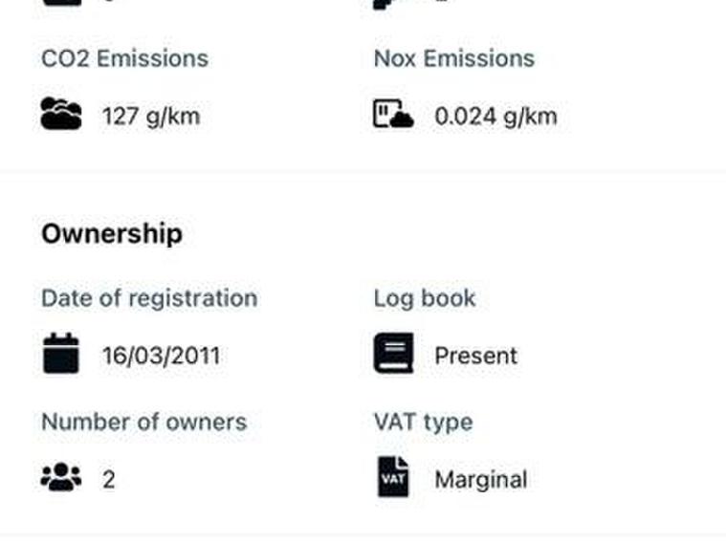The height and width of the screenshot is (544, 726).
Task: Click the Present log book value
Action: [475, 357]
